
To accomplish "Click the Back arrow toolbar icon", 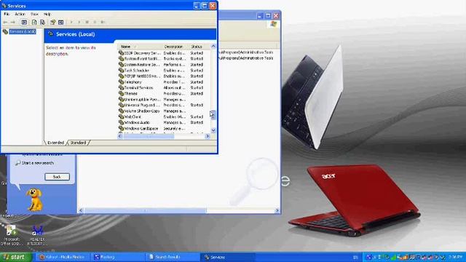I will [x=5, y=22].
